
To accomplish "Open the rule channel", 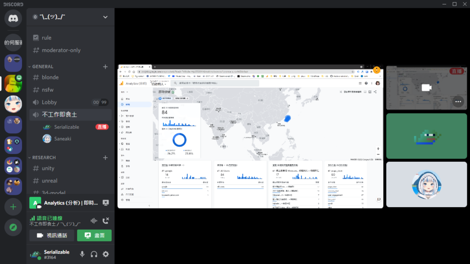I will coord(46,38).
